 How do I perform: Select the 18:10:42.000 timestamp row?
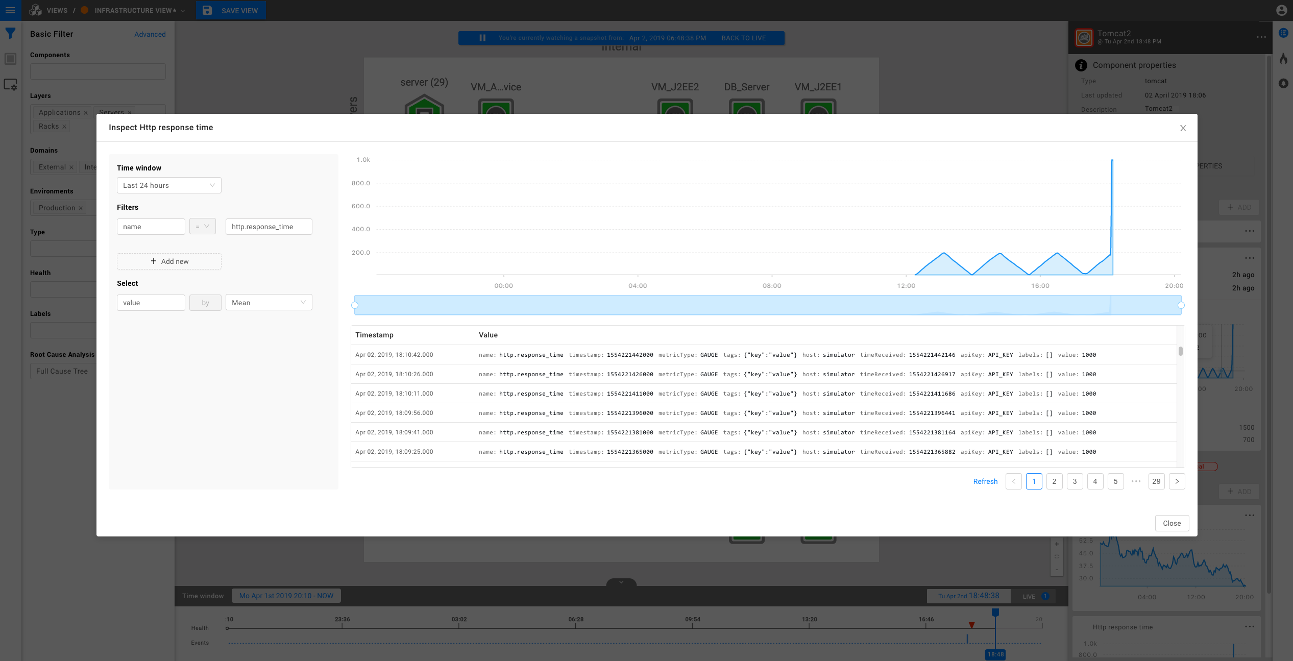tap(764, 355)
